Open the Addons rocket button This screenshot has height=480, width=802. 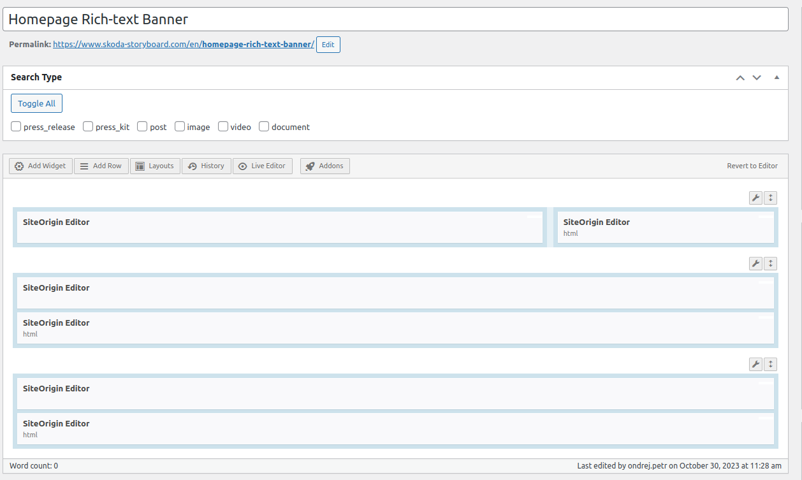[x=325, y=166]
